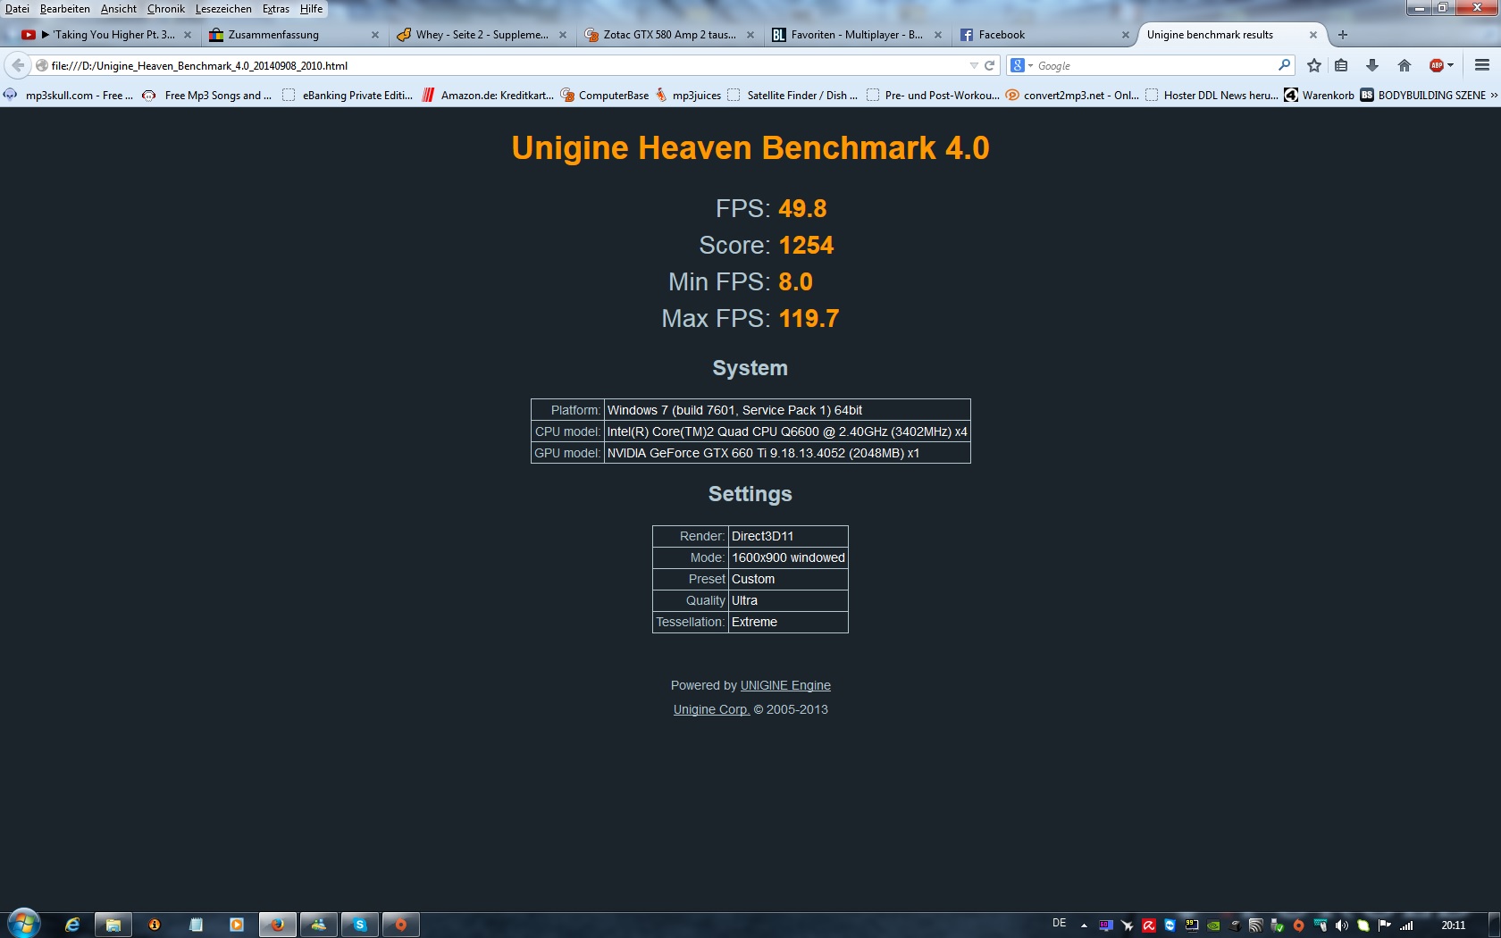Image resolution: width=1501 pixels, height=938 pixels.
Task: Follow the UNIGINE Engine link
Action: [785, 685]
